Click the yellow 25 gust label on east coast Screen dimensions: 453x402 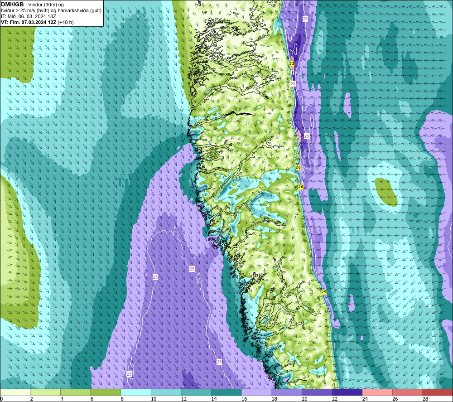[x=324, y=292]
